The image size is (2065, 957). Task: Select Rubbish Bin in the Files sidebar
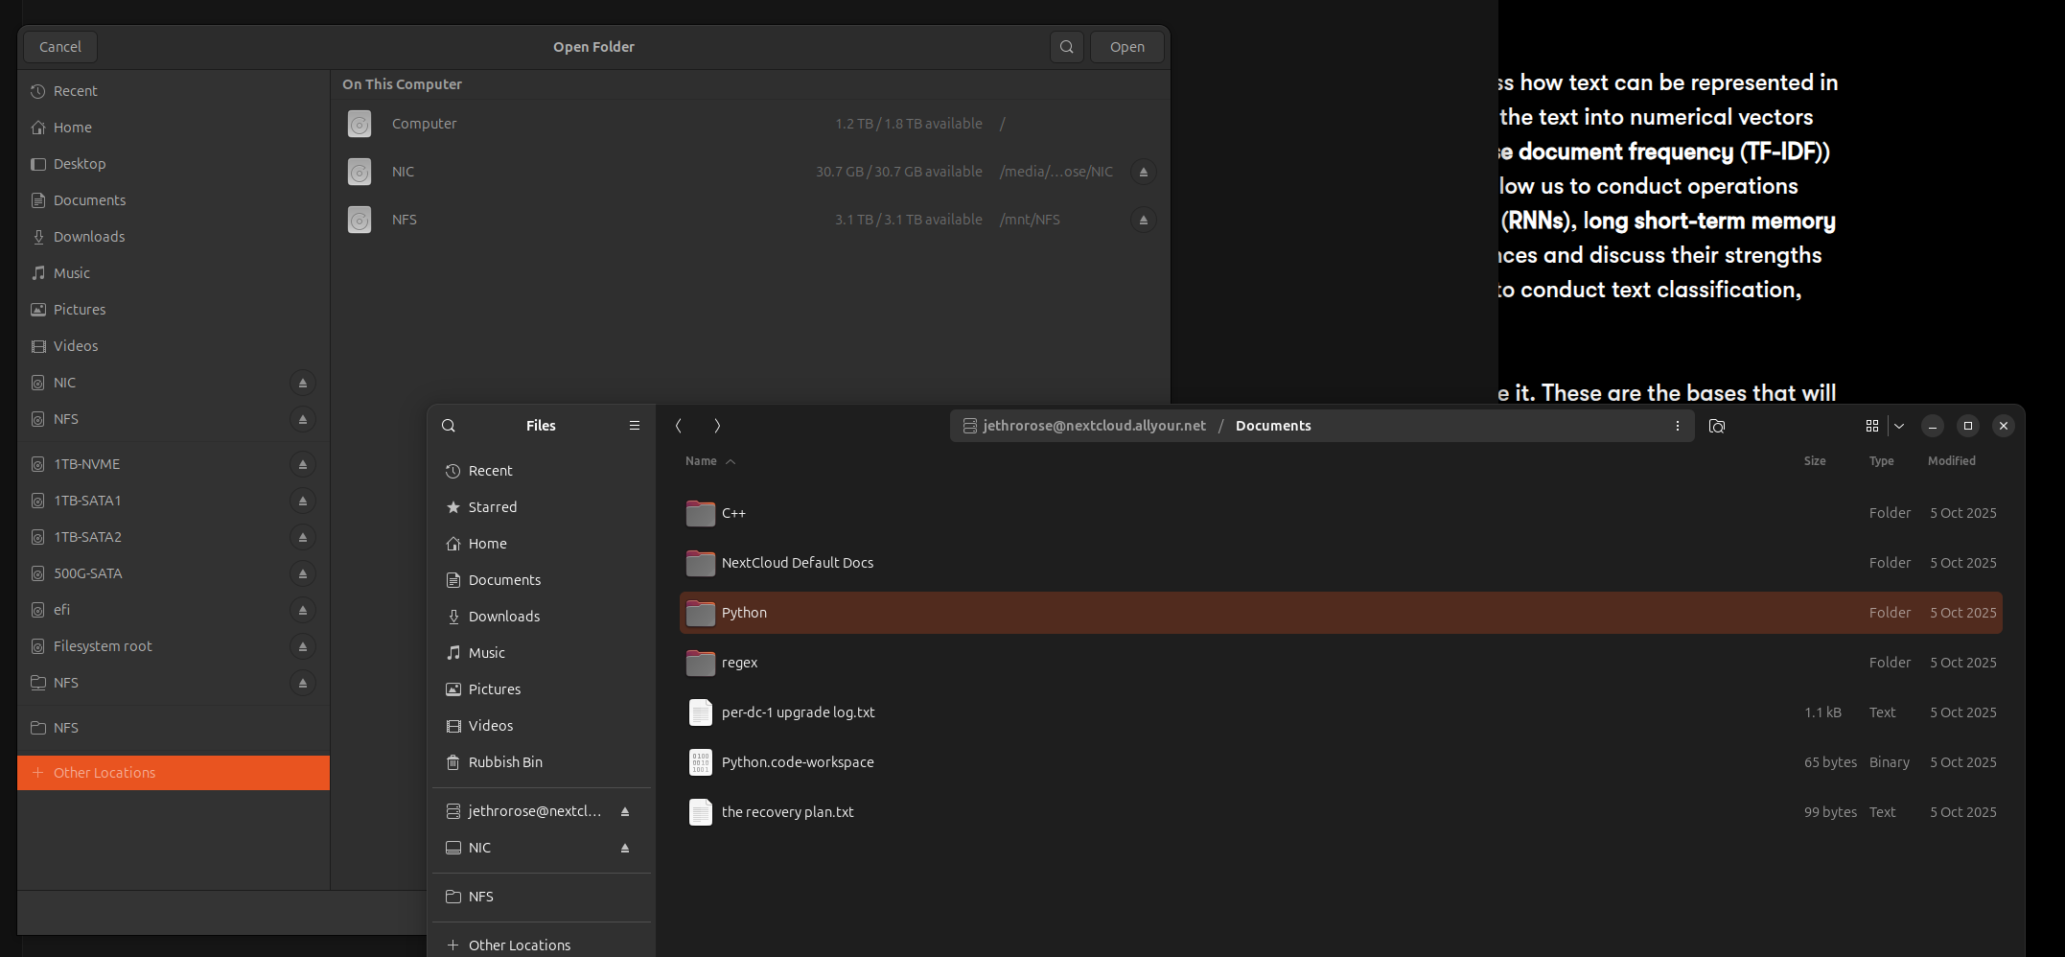[504, 762]
